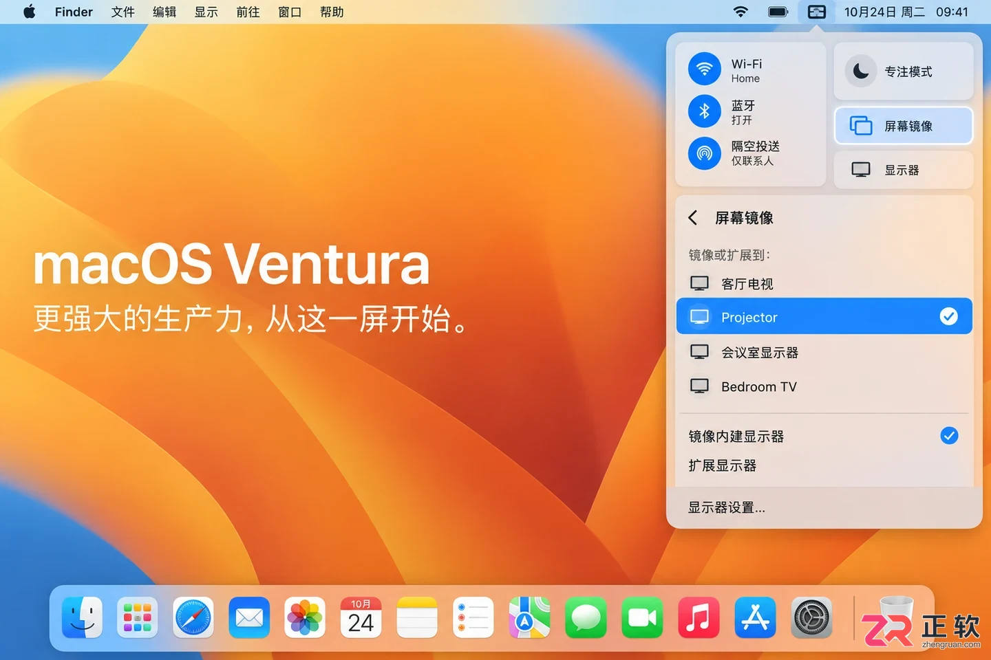Launch Maps from the Dock
The height and width of the screenshot is (660, 991).
coord(529,617)
